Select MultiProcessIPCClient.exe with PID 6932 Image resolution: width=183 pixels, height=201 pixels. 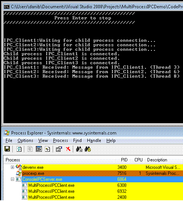coord(105,191)
